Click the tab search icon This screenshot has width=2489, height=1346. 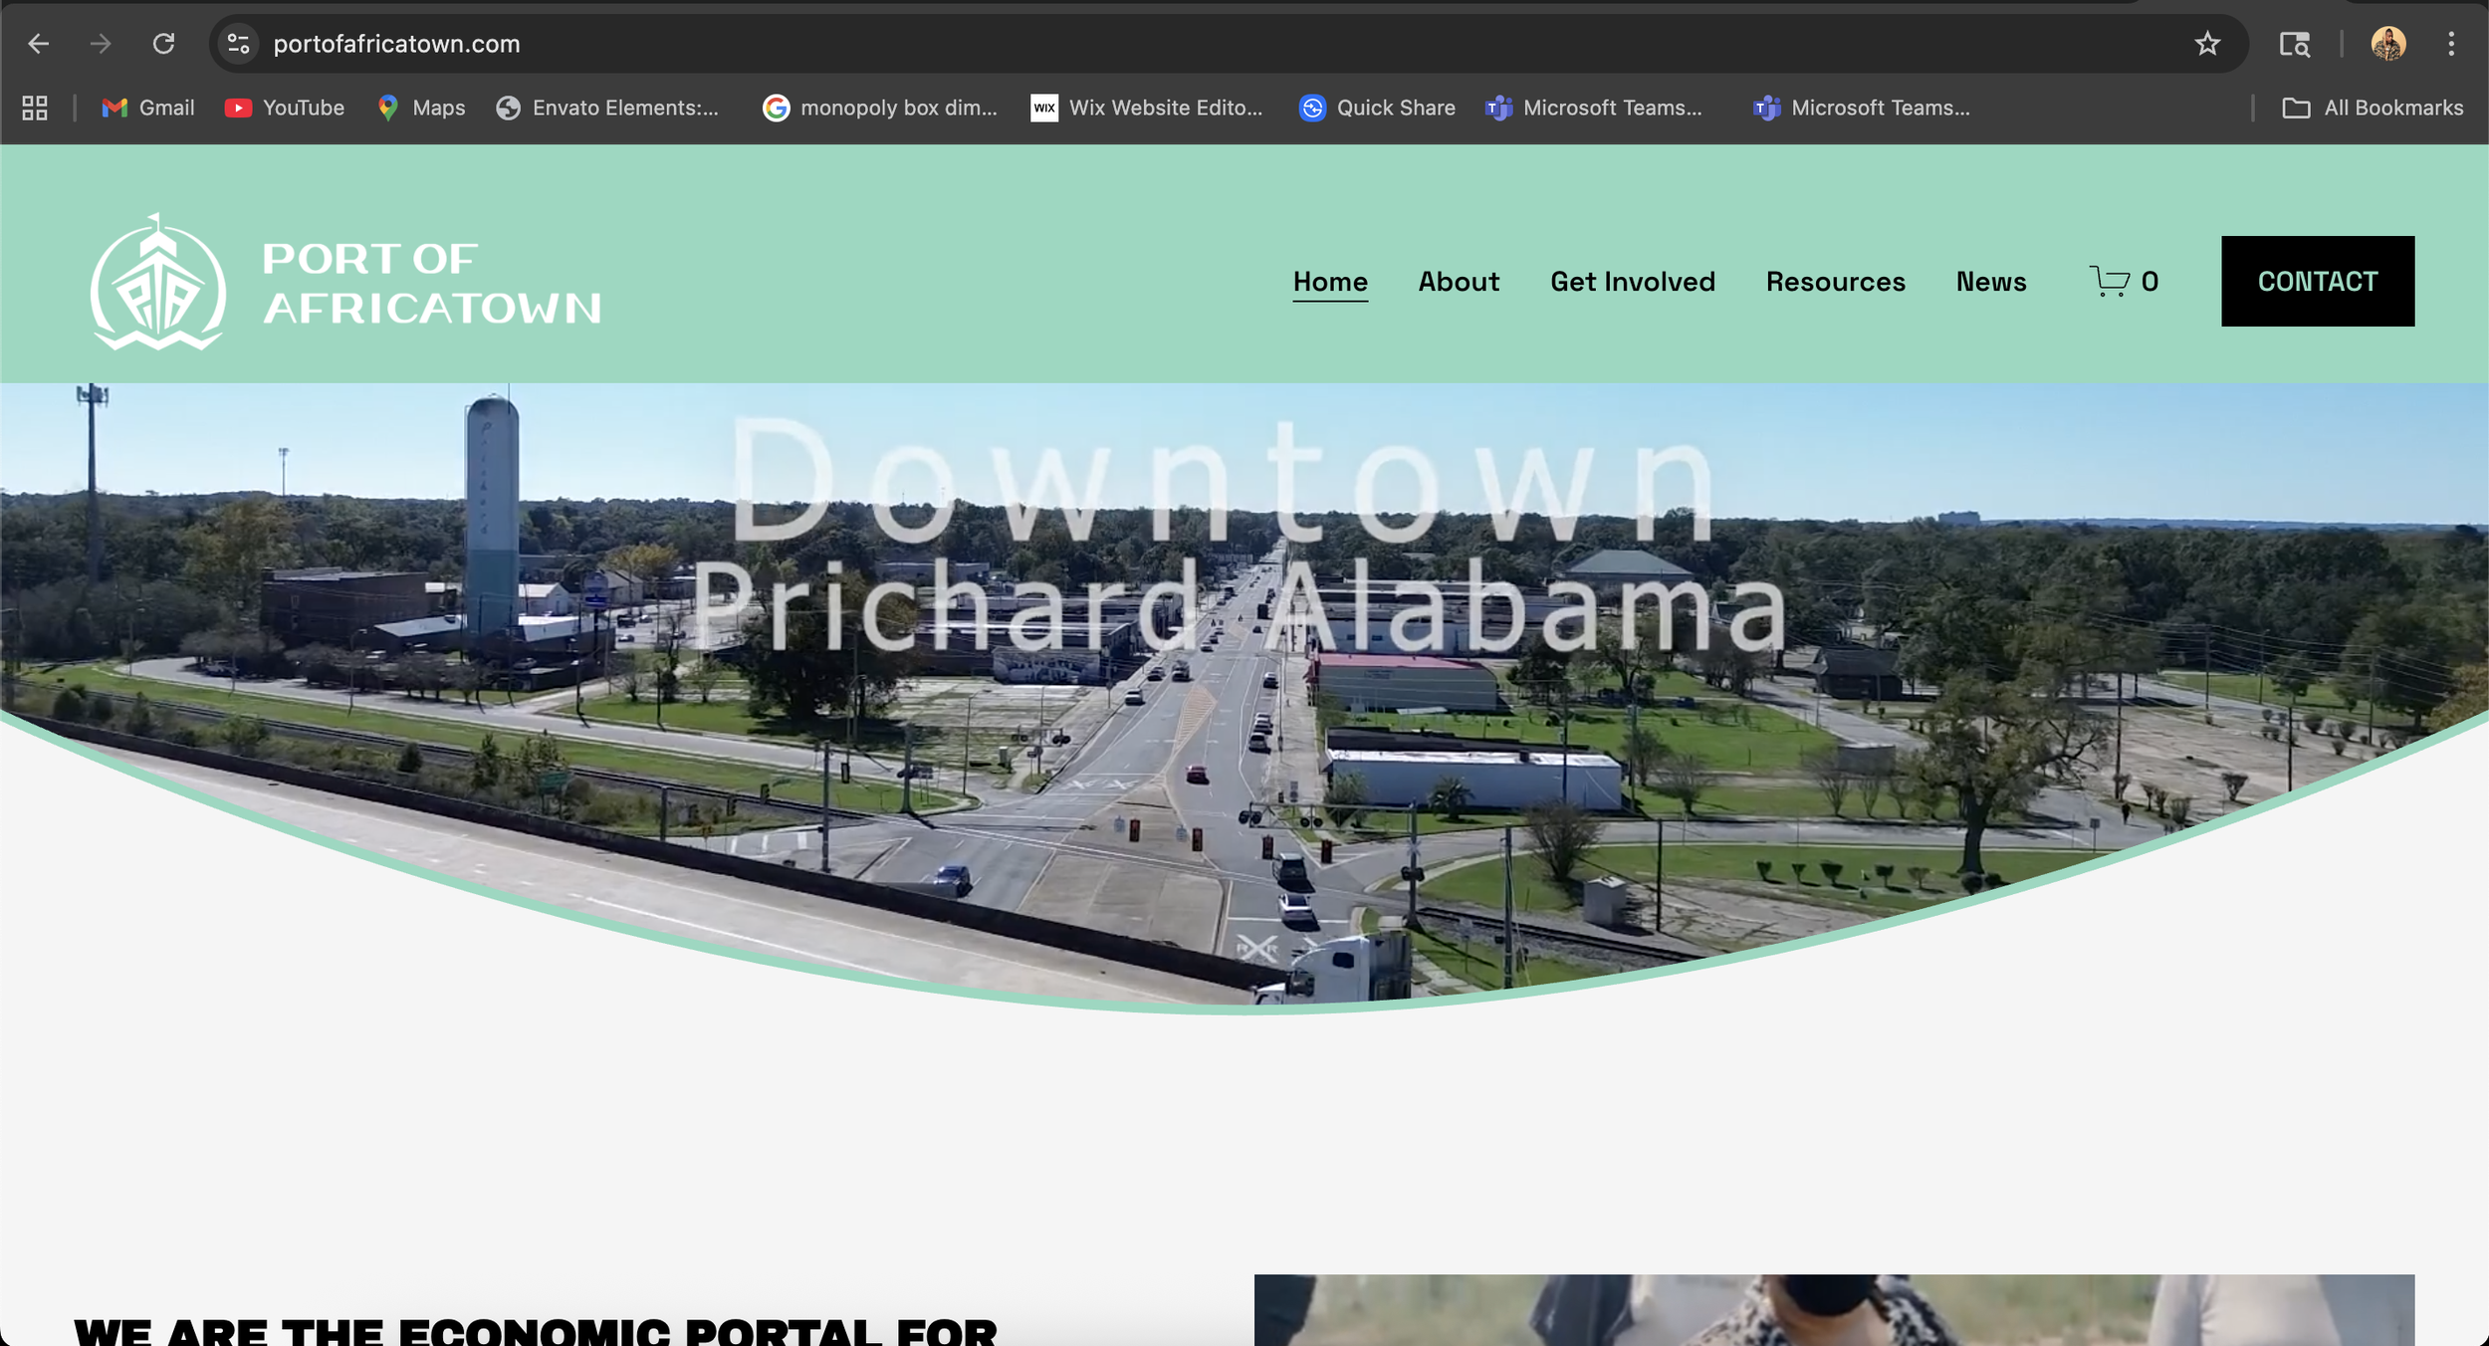(2294, 44)
